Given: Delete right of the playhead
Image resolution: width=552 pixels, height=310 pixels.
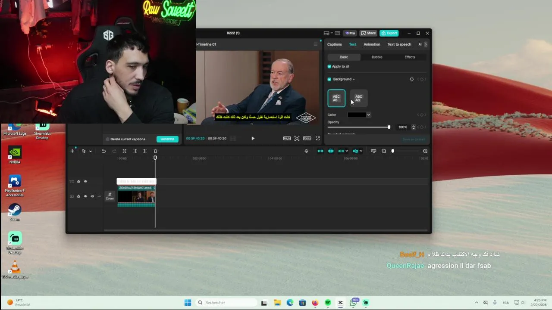Looking at the screenshot, I should (x=145, y=151).
